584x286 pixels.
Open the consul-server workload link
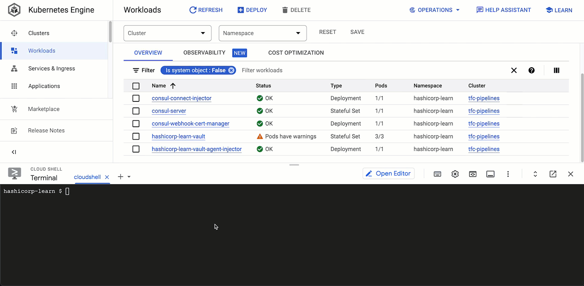coord(169,111)
